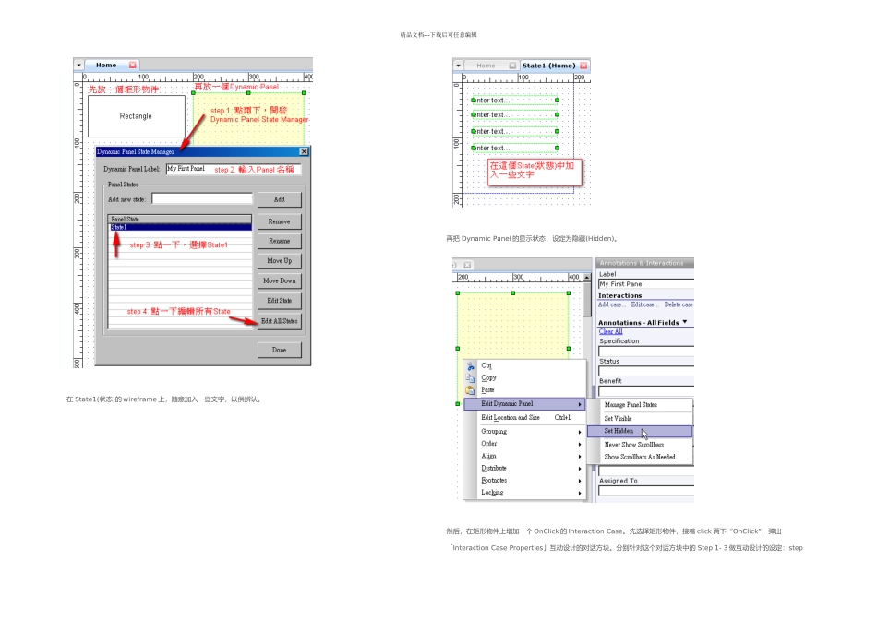Click the Cut scissors icon in context menu
877x620 pixels.
471,366
